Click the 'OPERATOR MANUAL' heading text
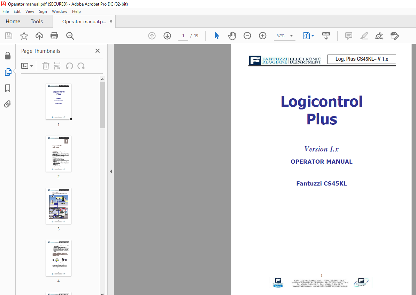Image resolution: width=416 pixels, height=295 pixels. [x=322, y=162]
